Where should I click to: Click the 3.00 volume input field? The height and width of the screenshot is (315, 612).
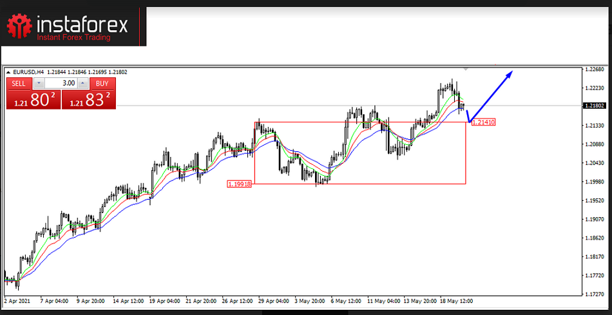pos(61,83)
